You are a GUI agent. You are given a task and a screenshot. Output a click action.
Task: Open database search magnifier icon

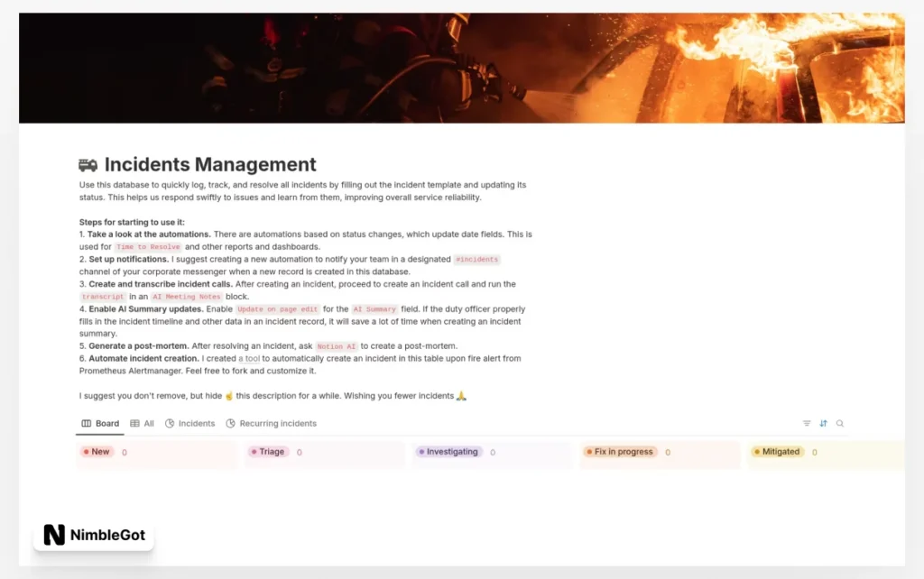coord(840,424)
